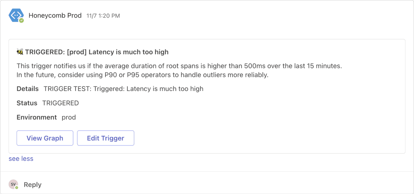Image resolution: width=414 pixels, height=194 pixels.
Task: Click green presence badge on Honeycomb avatar
Action: (21, 20)
